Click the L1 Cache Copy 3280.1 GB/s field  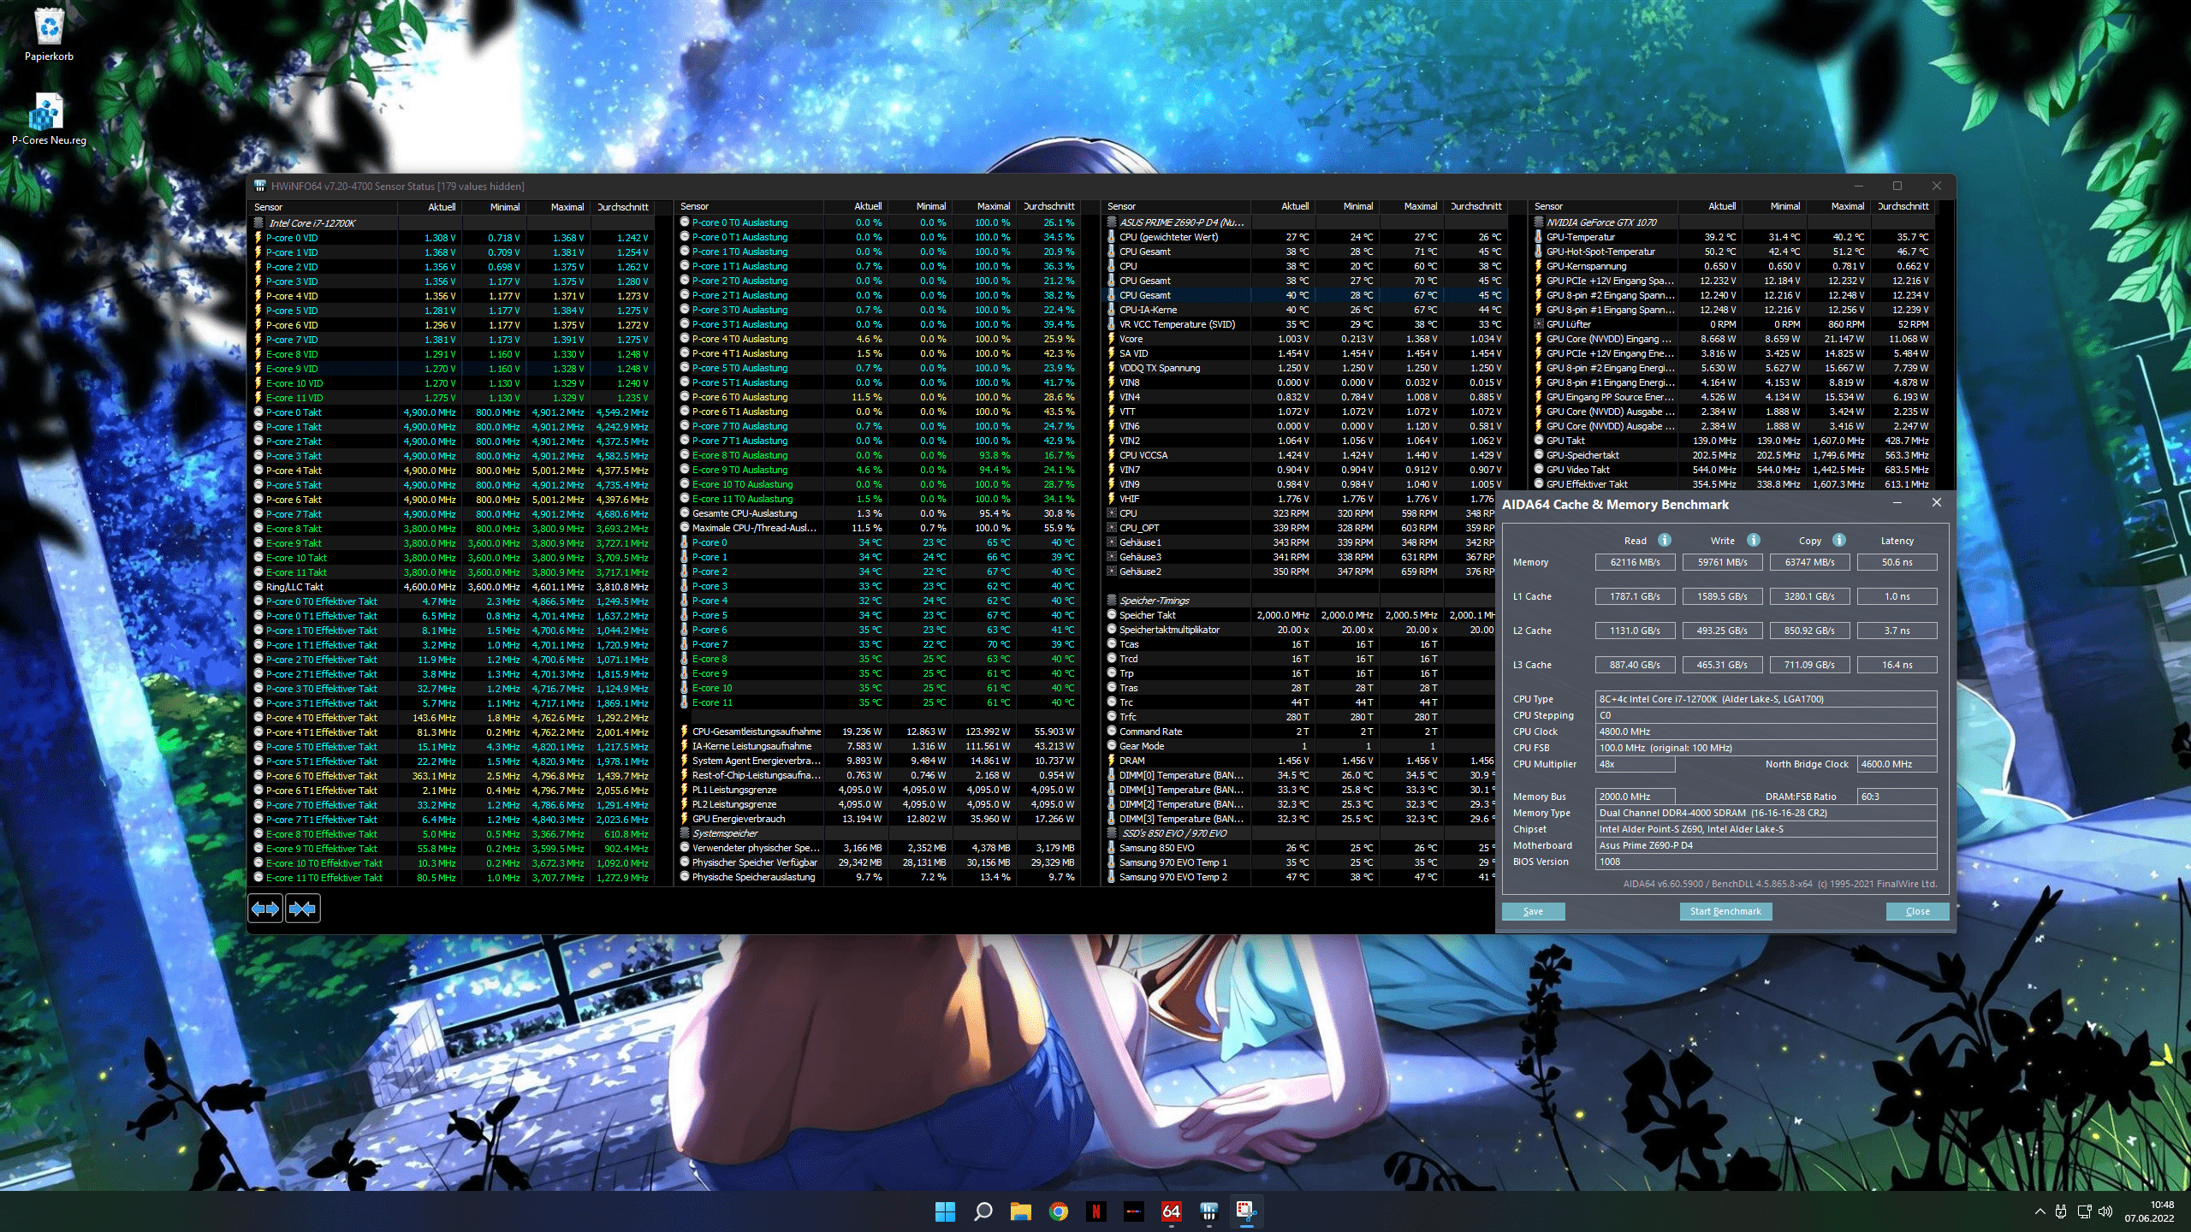[1809, 596]
